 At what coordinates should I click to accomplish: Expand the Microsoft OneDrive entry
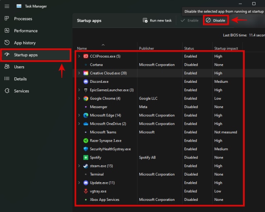[x=79, y=124]
